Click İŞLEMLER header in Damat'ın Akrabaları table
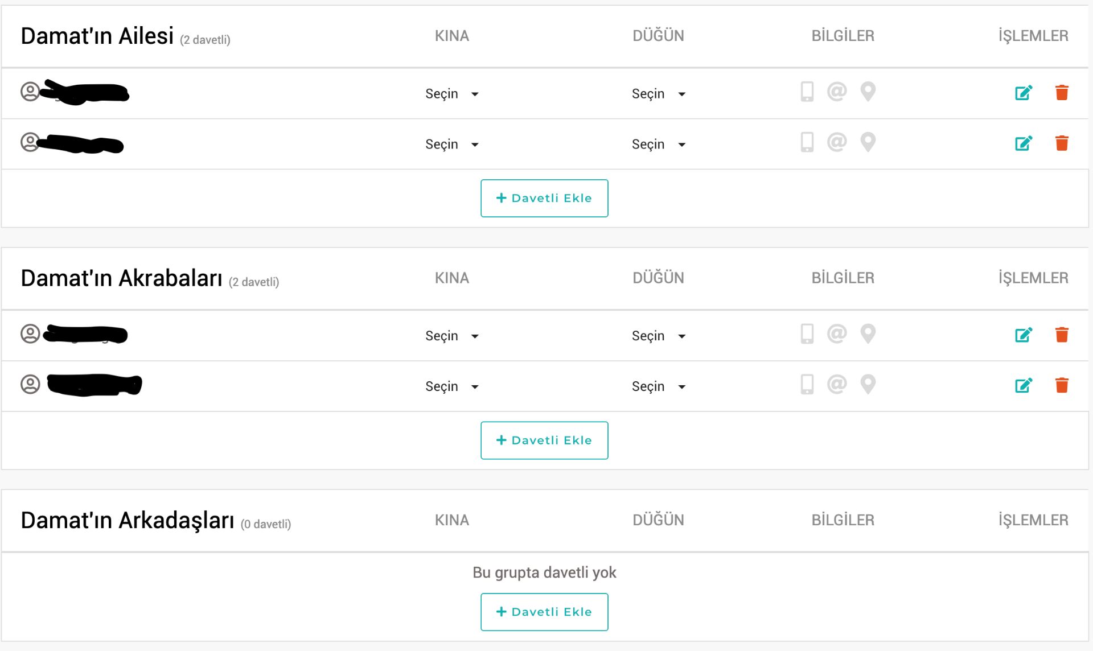The height and width of the screenshot is (651, 1093). click(x=1033, y=278)
